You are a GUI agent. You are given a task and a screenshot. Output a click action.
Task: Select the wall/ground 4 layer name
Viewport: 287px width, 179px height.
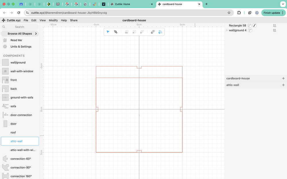(238, 30)
